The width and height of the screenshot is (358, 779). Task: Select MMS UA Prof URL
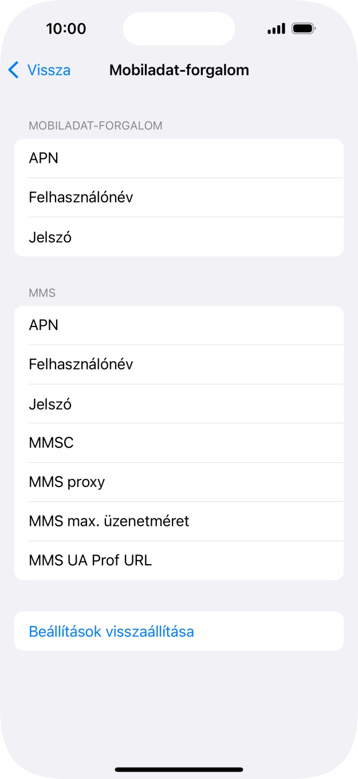point(179,560)
